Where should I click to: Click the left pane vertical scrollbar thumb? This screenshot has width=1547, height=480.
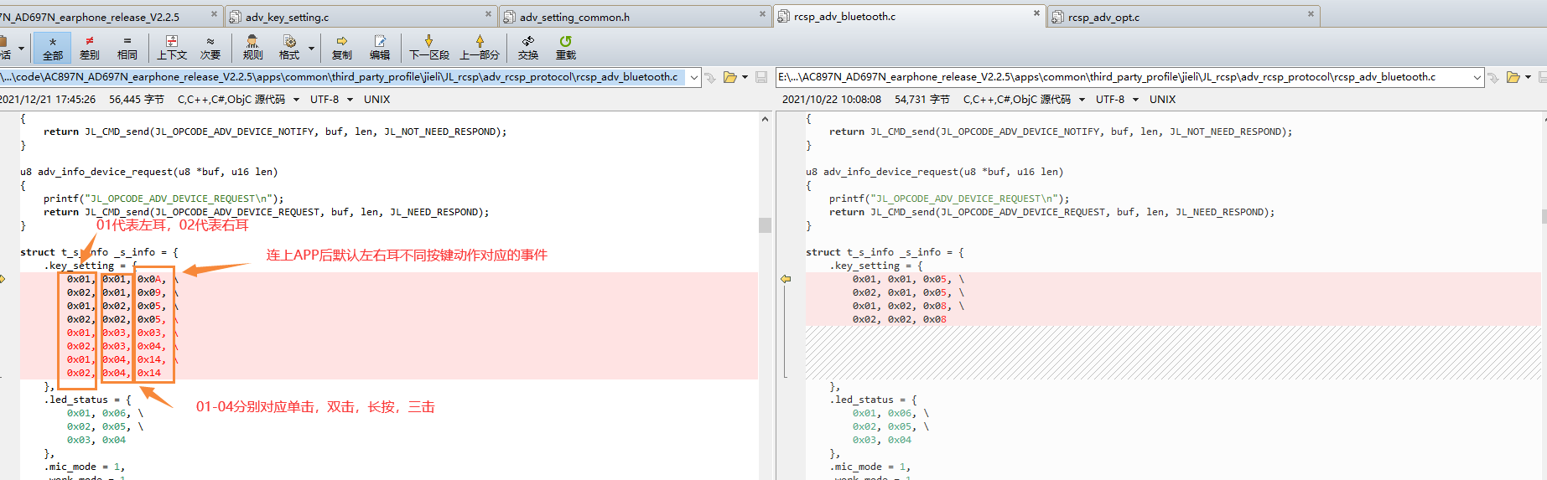tap(765, 225)
